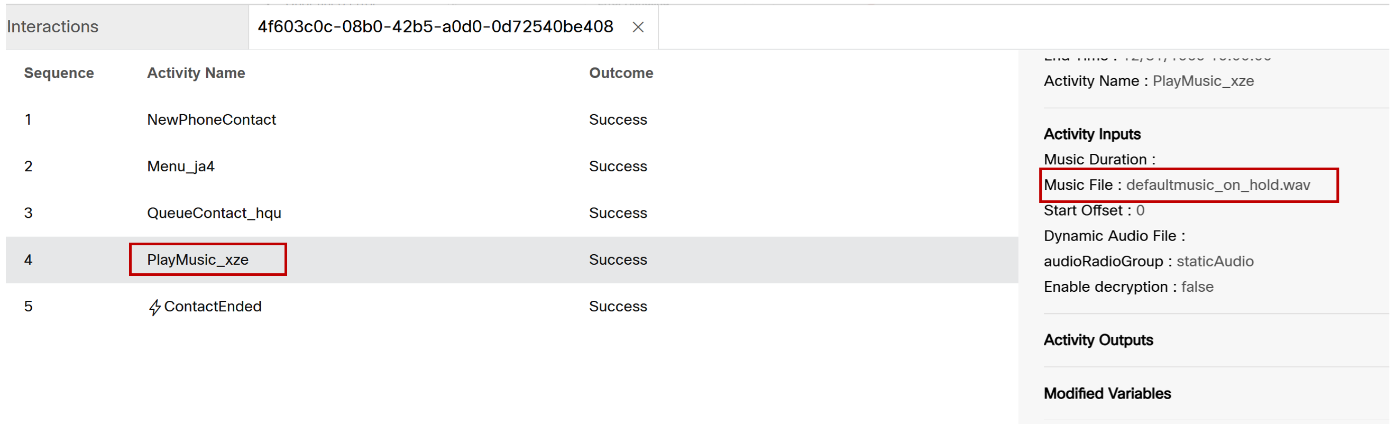Click the Success outcome for sequence 4
This screenshot has width=1395, height=425.
(x=617, y=260)
